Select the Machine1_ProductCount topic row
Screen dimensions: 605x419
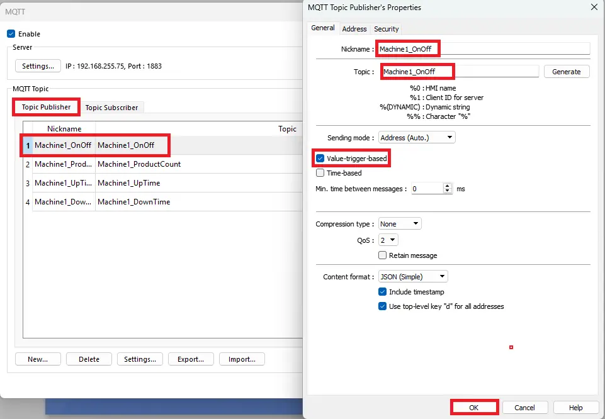click(139, 164)
